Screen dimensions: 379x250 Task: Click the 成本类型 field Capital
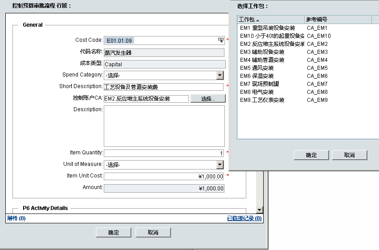pyautogui.click(x=165, y=64)
